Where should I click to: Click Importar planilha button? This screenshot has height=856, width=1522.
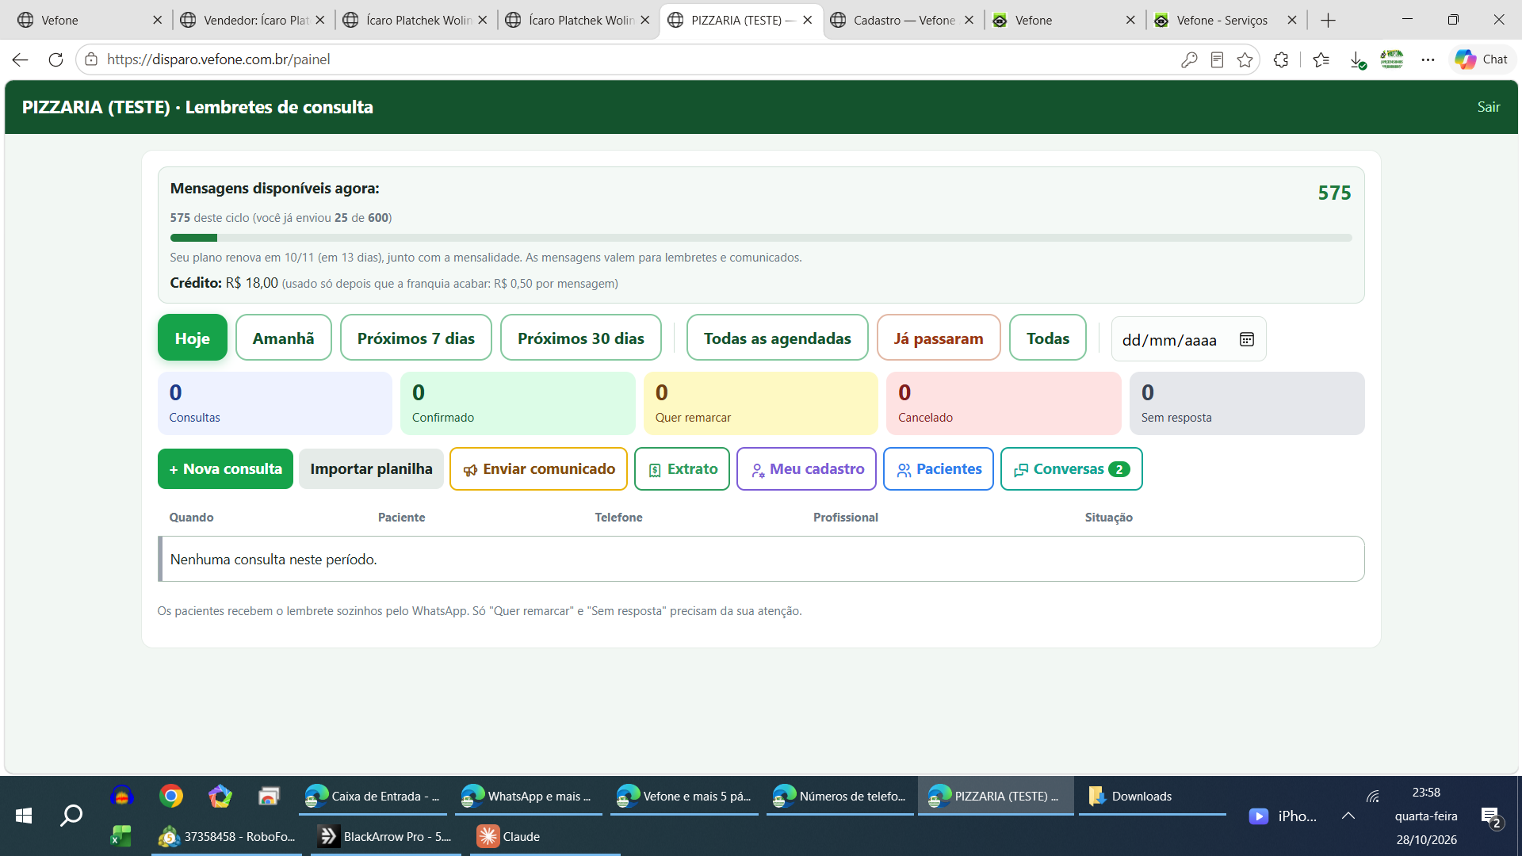371,468
